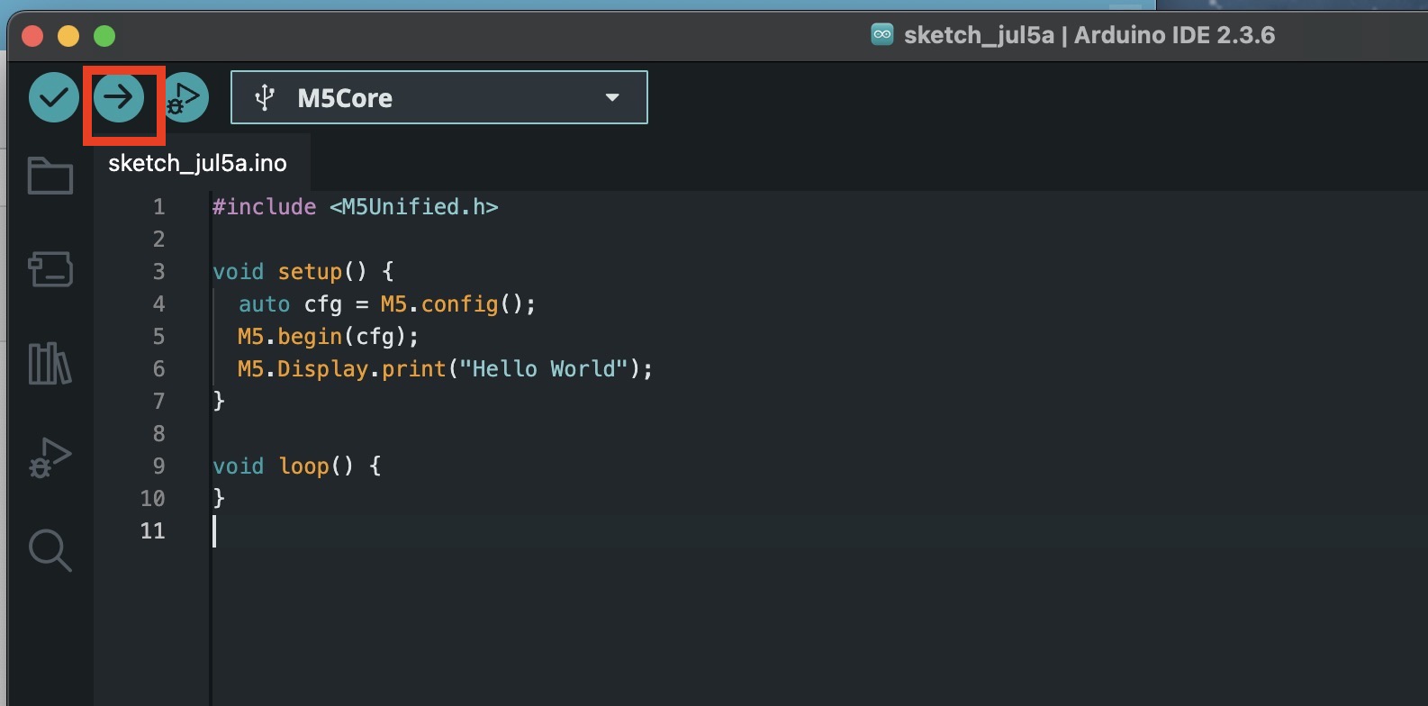
Task: Open the Library Manager books icon
Action: 50,363
